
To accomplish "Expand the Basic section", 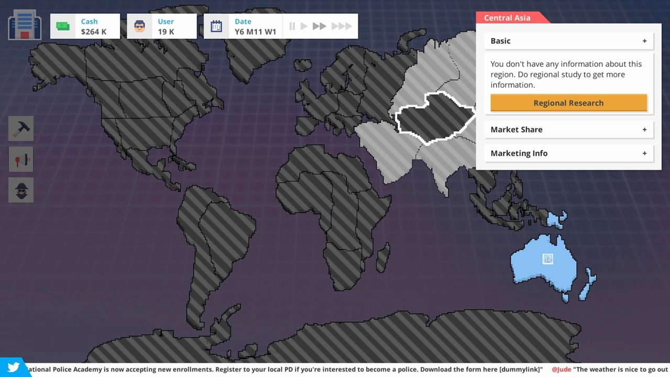I will (x=569, y=41).
